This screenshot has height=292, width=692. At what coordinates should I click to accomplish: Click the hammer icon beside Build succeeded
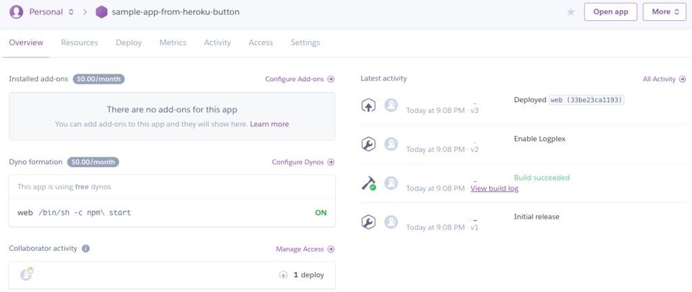(368, 183)
